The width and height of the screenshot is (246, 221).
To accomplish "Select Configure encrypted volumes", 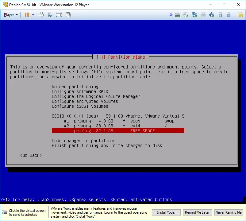I will tap(85, 101).
